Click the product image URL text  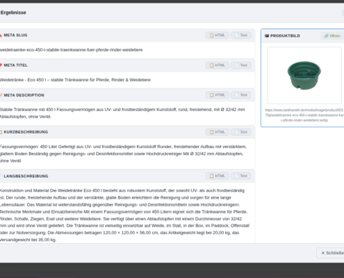click(x=304, y=115)
